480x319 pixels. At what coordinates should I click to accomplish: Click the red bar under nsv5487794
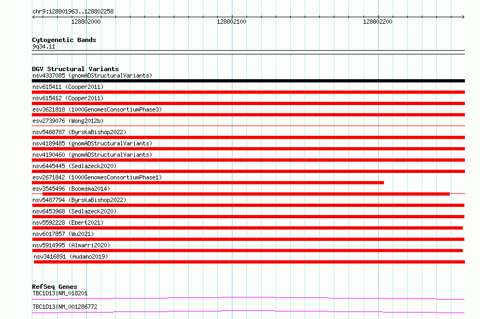tap(248, 205)
